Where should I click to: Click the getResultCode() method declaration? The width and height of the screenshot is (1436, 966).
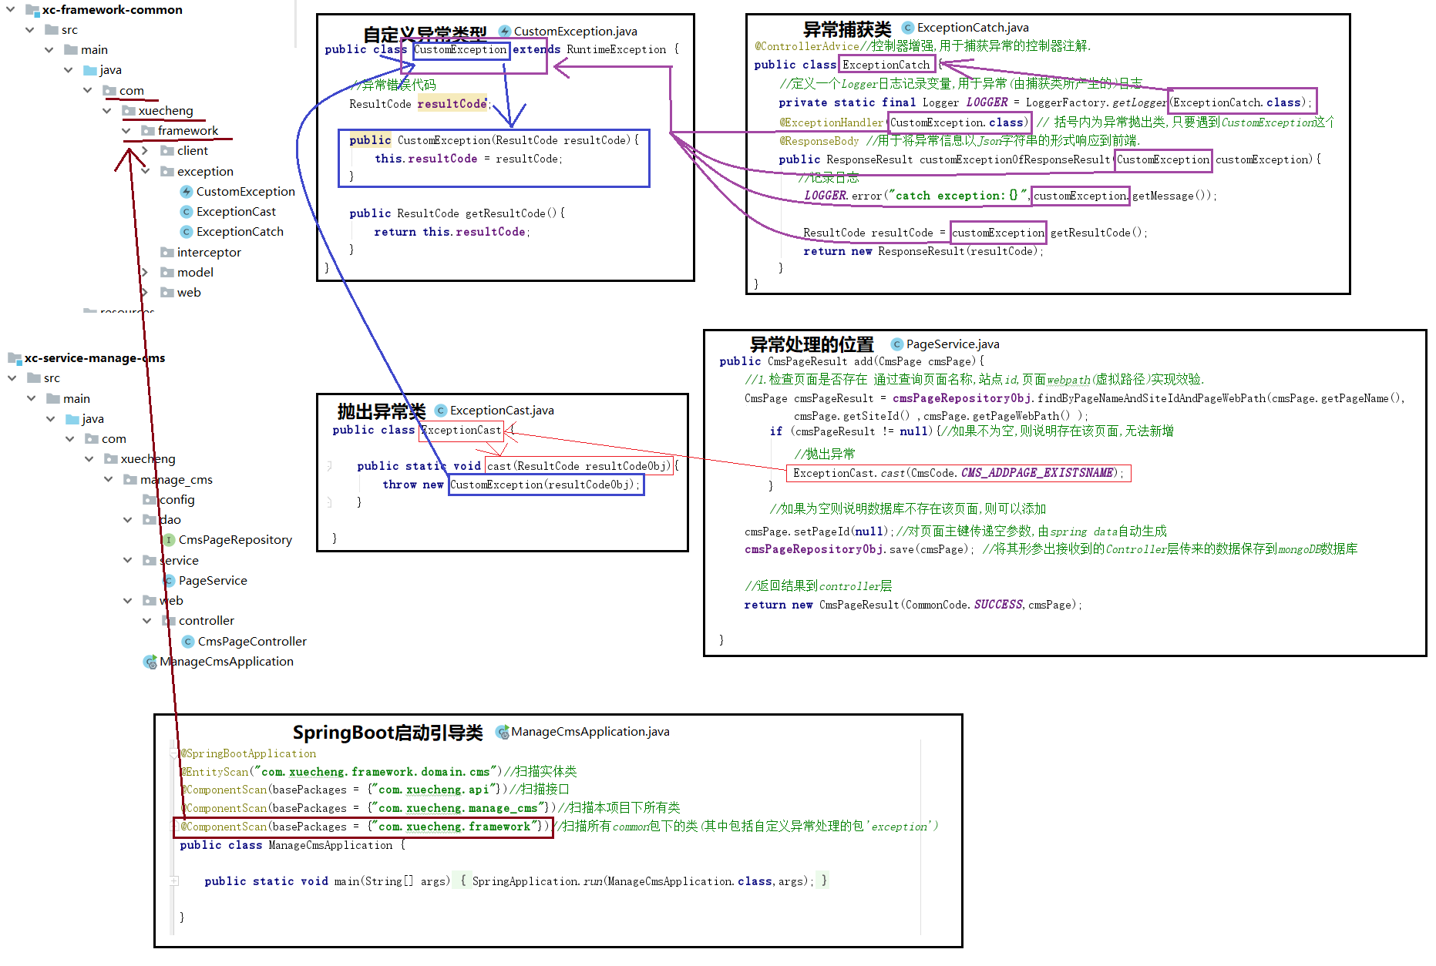[x=457, y=213]
